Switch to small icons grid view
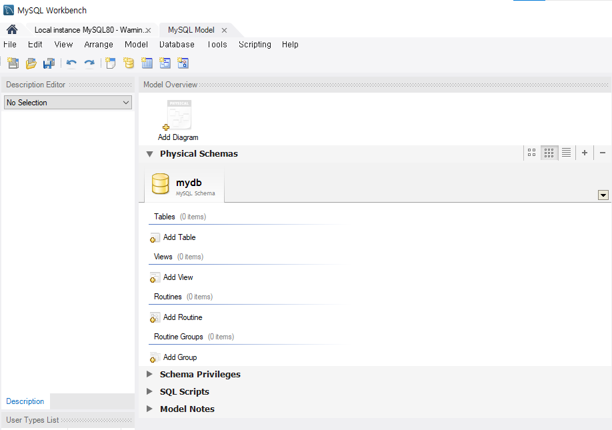Viewport: 612px width, 430px height. [x=549, y=153]
